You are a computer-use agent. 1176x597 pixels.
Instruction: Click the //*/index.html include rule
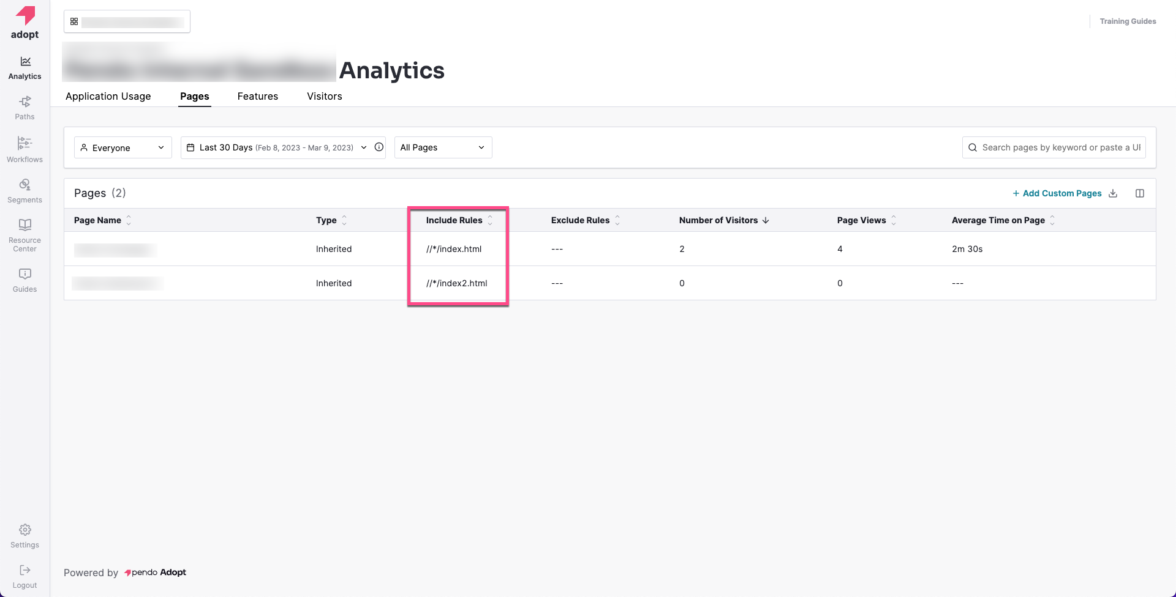click(454, 249)
